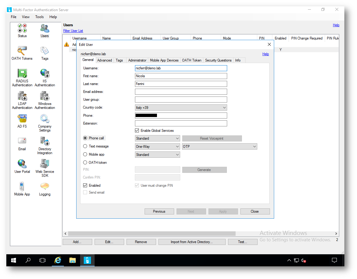Open the Action Center notification icon
This screenshot has height=279, width=357.
pos(334,260)
